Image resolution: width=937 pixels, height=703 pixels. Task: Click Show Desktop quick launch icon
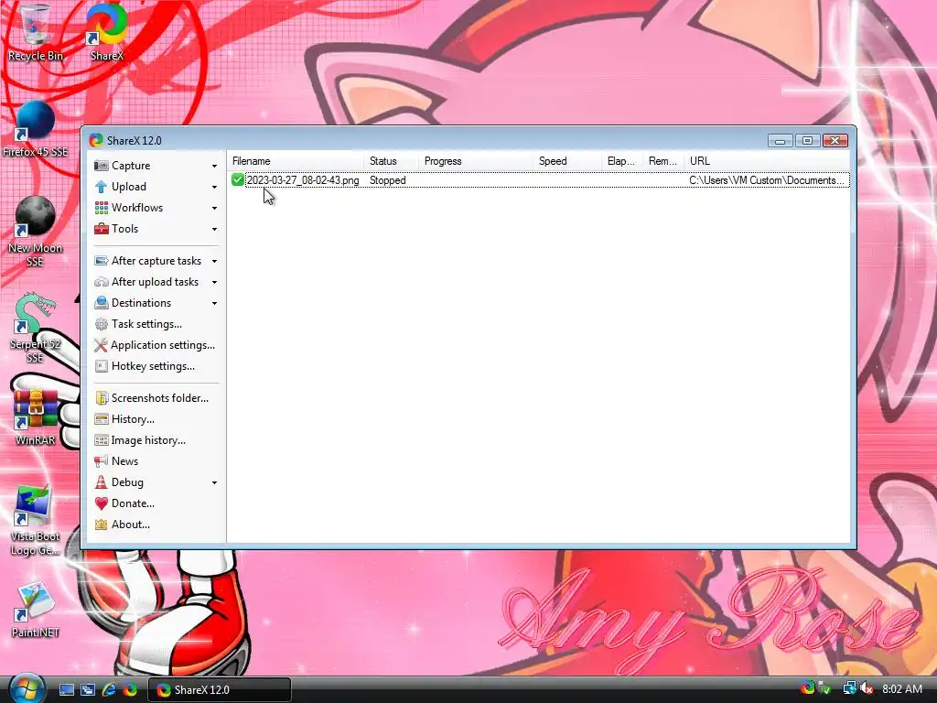pyautogui.click(x=66, y=690)
